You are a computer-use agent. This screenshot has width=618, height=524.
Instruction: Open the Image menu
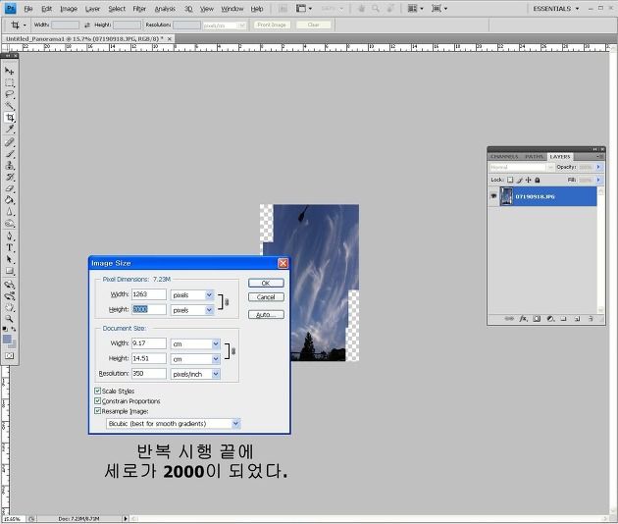tap(69, 9)
